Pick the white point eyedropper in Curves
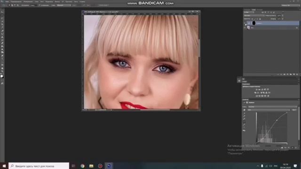Screen dimensions: 301x169 (x=244, y=119)
